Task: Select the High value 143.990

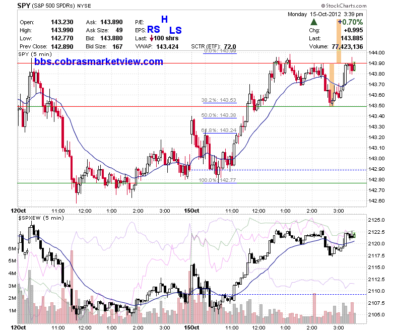Action: tap(62, 30)
